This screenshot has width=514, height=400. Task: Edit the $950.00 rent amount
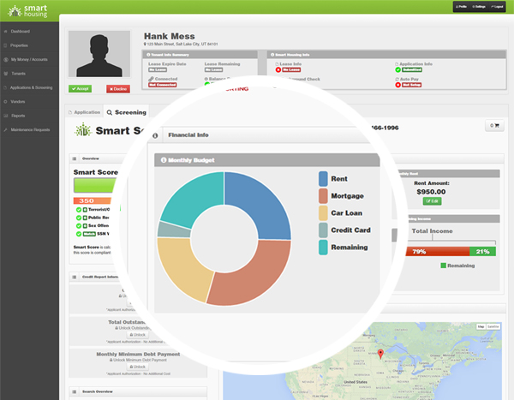coord(432,201)
